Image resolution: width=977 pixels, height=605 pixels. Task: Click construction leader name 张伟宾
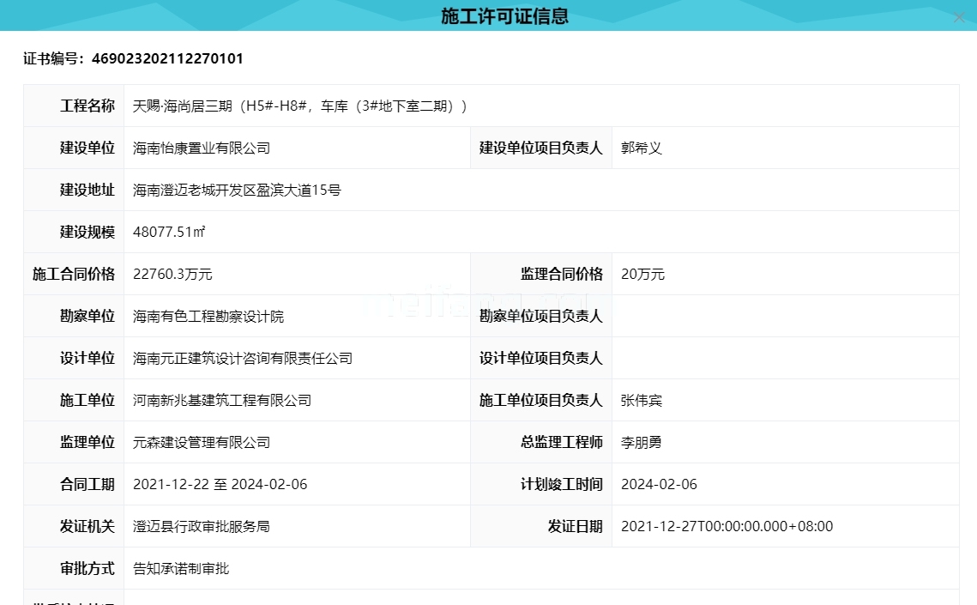(x=641, y=400)
